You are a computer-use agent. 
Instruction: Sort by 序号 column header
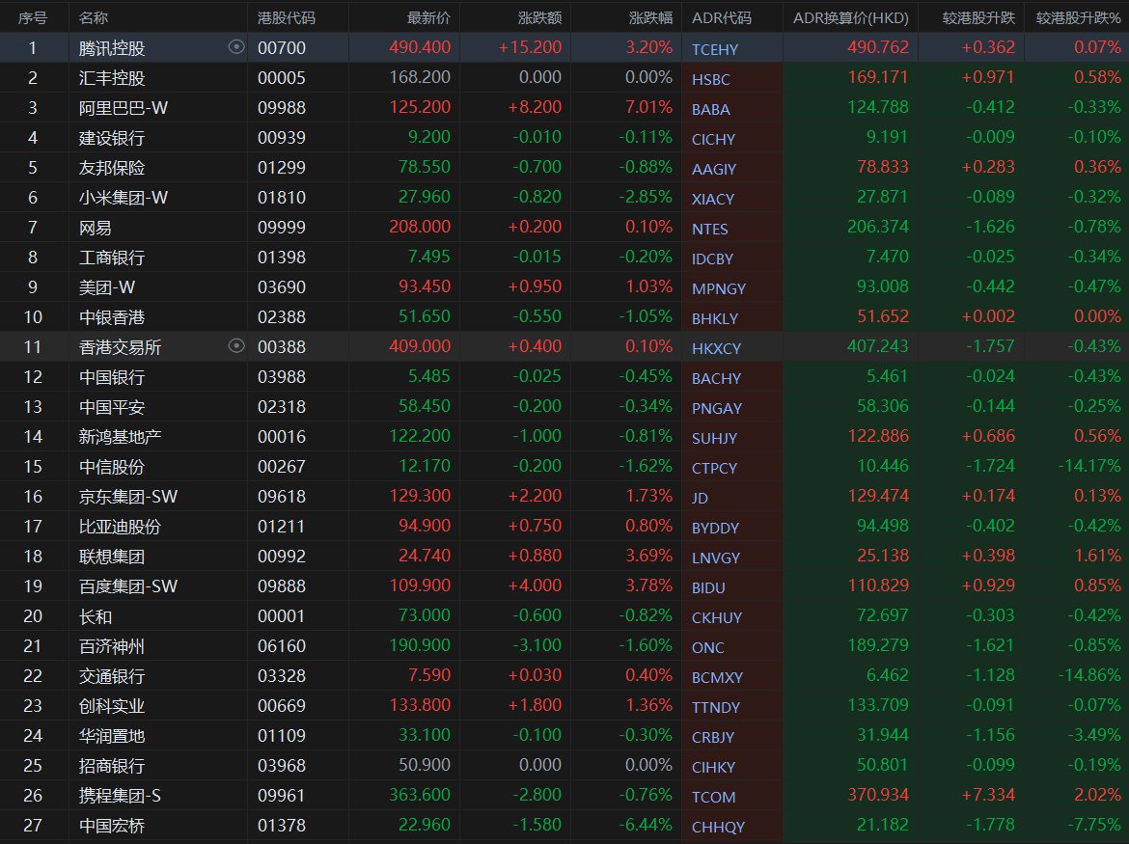[33, 18]
